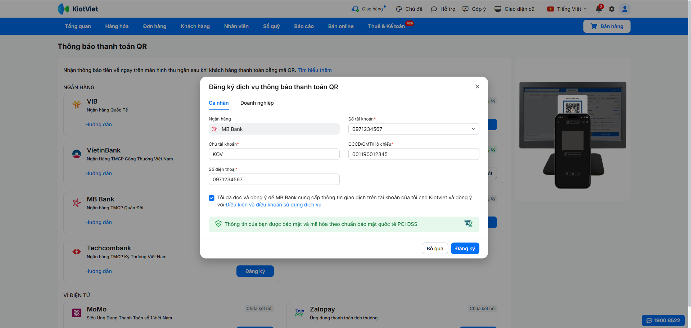Viewport: 691px width, 328px height.
Task: Open the VietinBank Hướng dẫn link
Action: (x=99, y=173)
